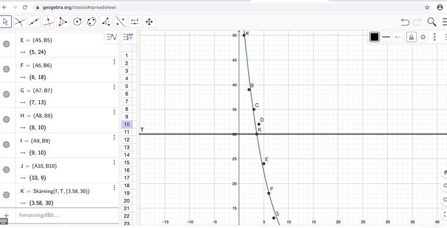Select the Circle with center tool
Viewport: 447px width, 228px height.
coord(78,22)
